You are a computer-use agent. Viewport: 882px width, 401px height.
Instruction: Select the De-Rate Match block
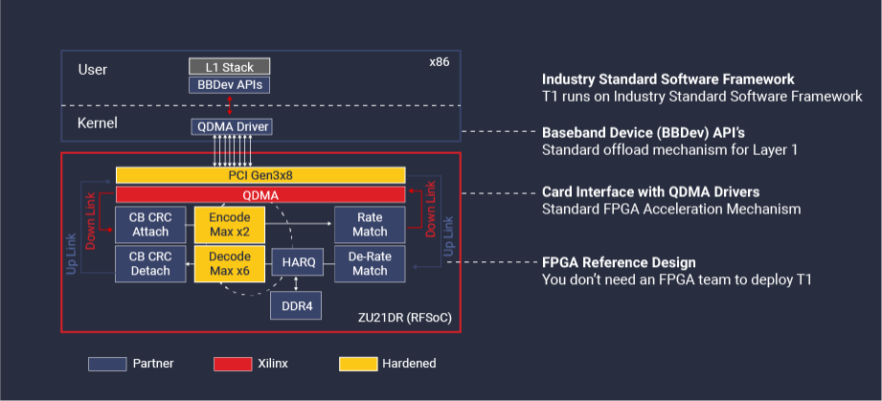[370, 264]
